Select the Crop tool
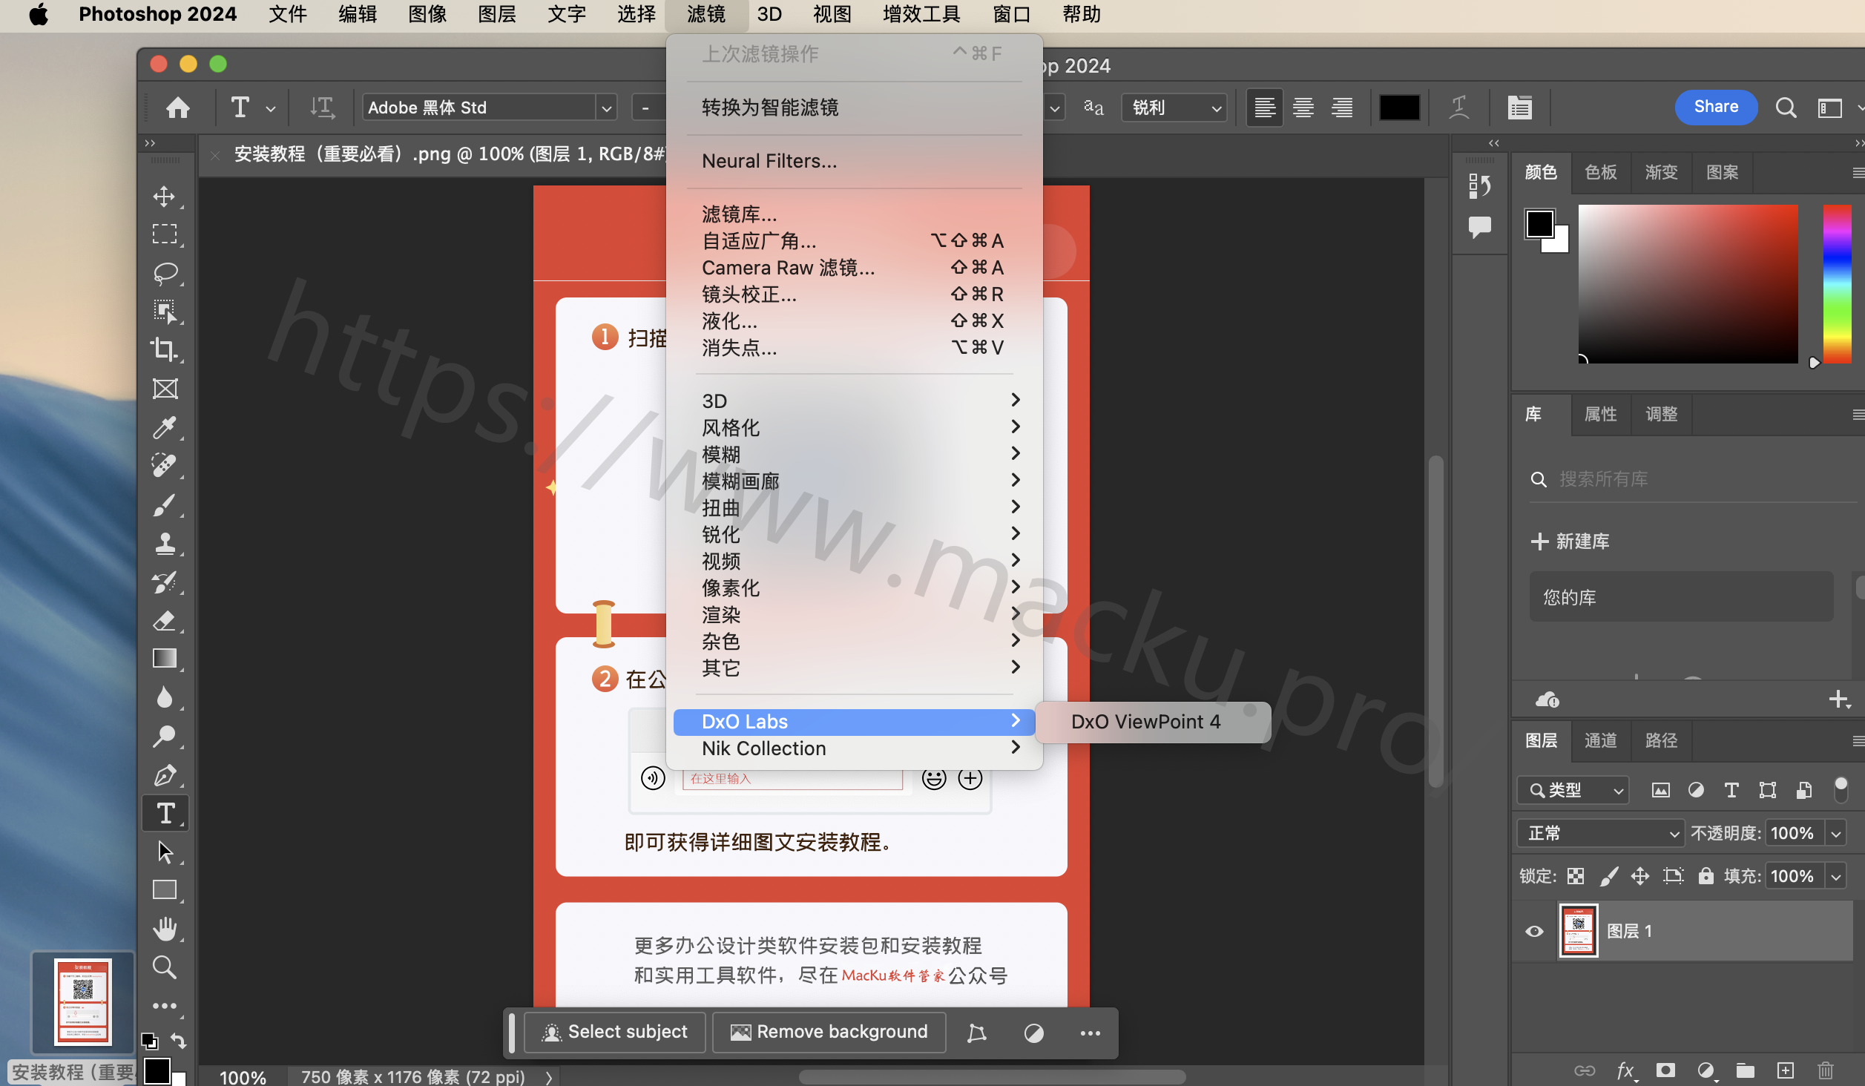The width and height of the screenshot is (1865, 1086). (165, 350)
